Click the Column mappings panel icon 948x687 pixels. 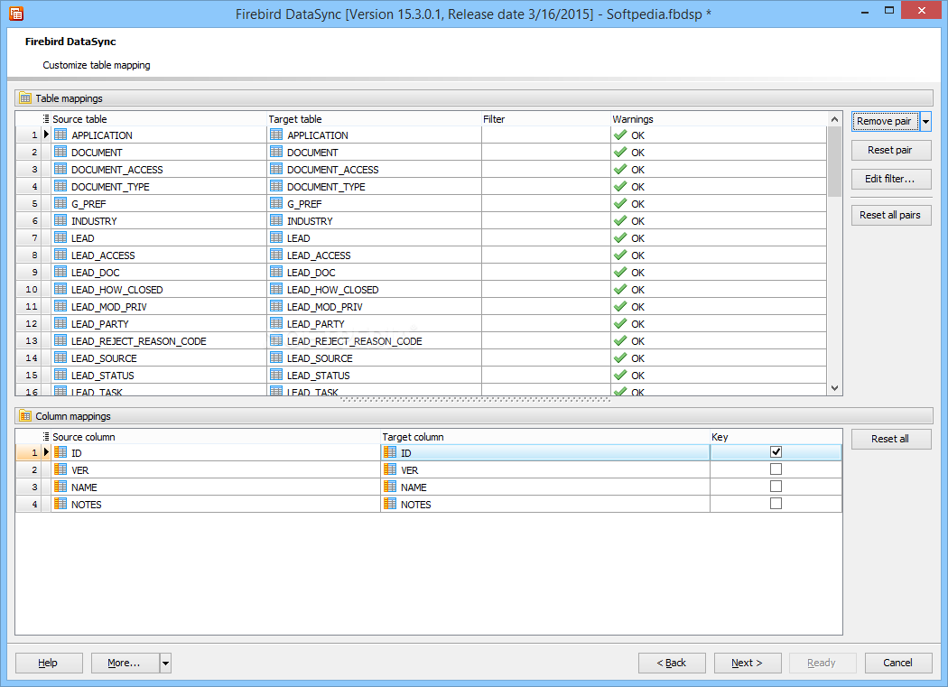coord(24,416)
